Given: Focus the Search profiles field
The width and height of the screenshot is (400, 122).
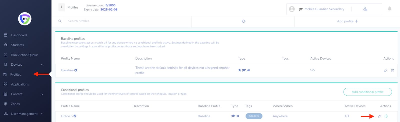Looking at the screenshot, I should pyautogui.click(x=125, y=21).
